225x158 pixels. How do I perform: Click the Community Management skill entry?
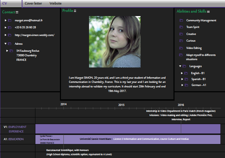click(201, 21)
